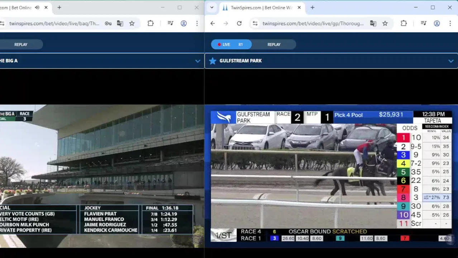The height and width of the screenshot is (258, 458).
Task: Click the '12:38 PM' clock in video
Action: click(x=433, y=114)
